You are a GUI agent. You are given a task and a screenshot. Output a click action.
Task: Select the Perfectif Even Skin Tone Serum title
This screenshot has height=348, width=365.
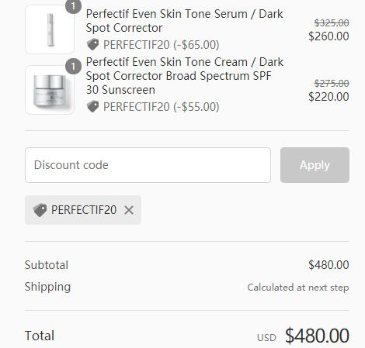tap(184, 21)
